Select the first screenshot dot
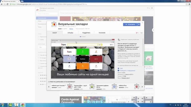The width and height of the screenshot is (191, 107). pos(80,37)
